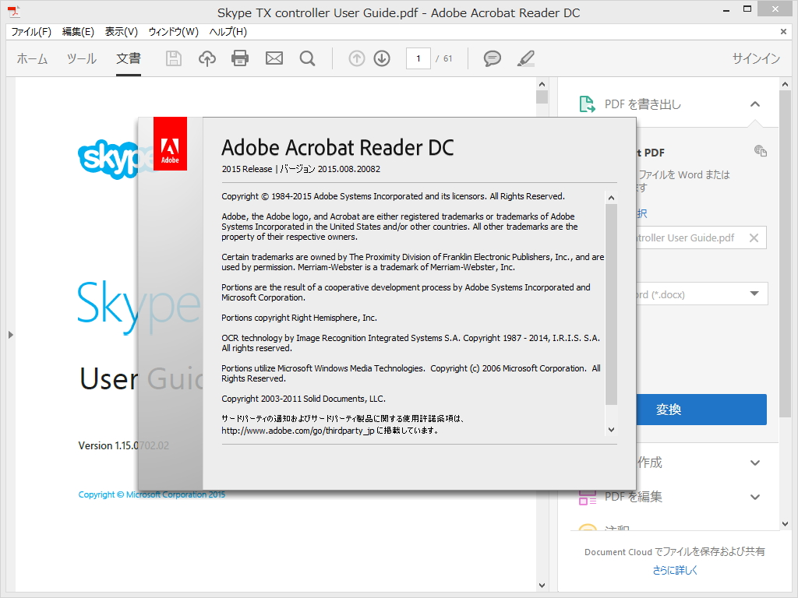Click Portions copyright Right Hemisphere line

tap(299, 318)
